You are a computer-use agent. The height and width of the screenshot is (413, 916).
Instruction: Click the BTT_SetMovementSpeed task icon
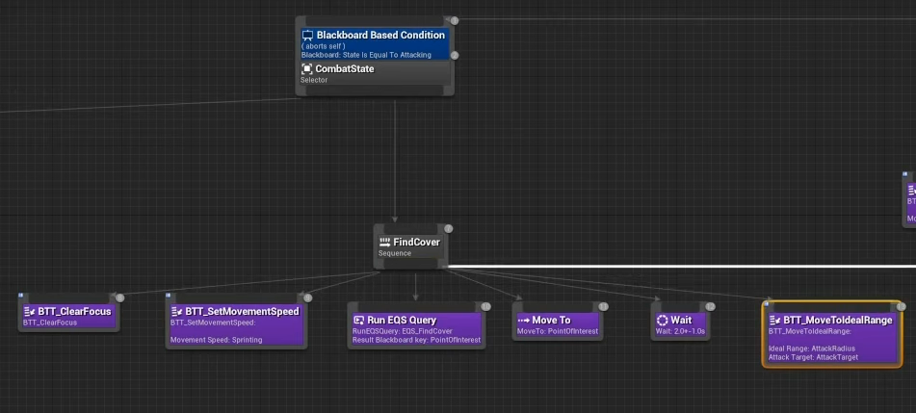(177, 312)
